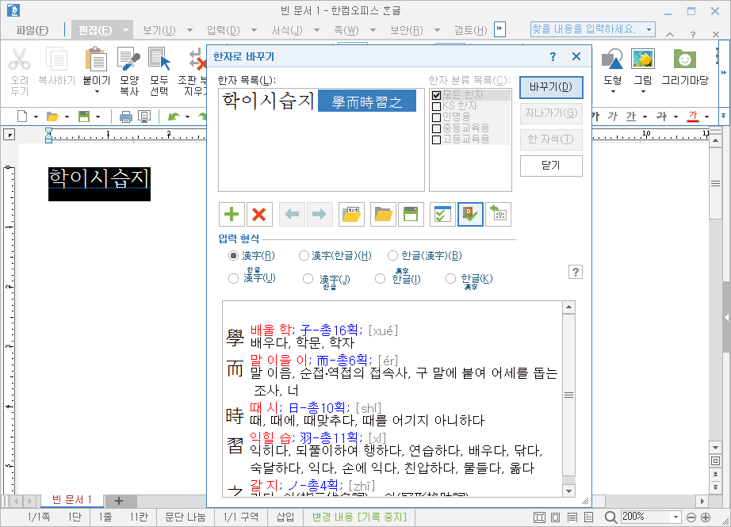Click the Print icon on the toolbar
Viewport: 731px width, 527px height.
(x=127, y=115)
